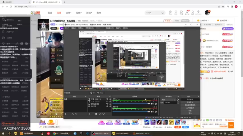Pop out the 来源 dock panel
This screenshot has height=136, width=243.
point(110,96)
